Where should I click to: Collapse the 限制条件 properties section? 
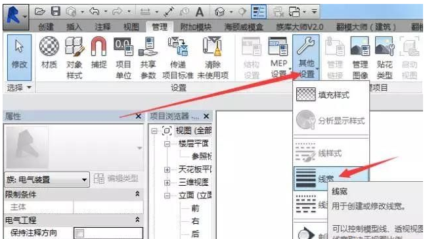[137, 194]
